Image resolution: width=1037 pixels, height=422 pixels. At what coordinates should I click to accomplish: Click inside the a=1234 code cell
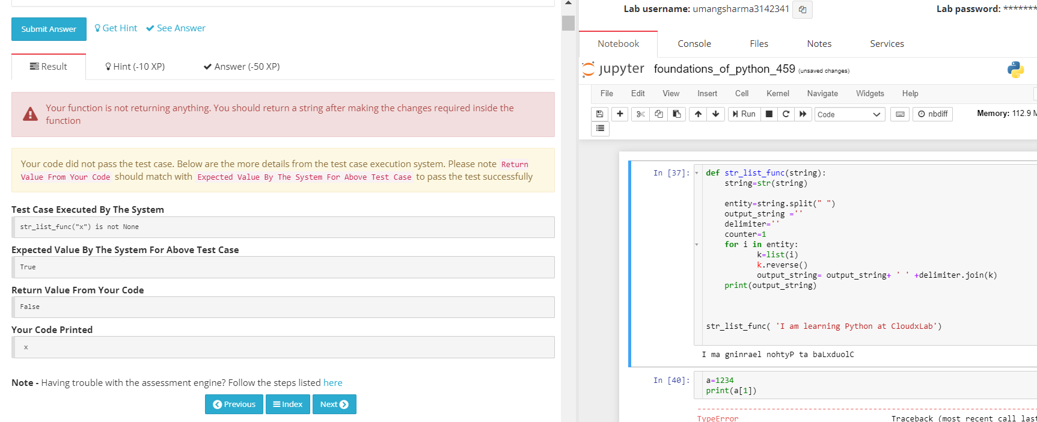[x=866, y=385]
